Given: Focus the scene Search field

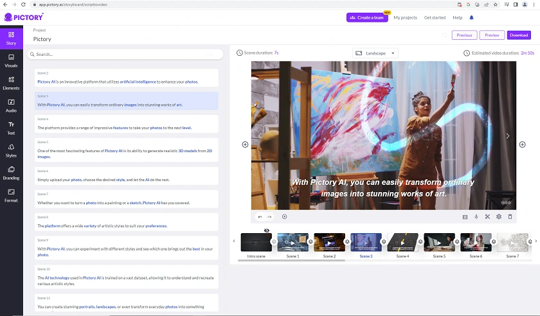Looking at the screenshot, I should (125, 54).
